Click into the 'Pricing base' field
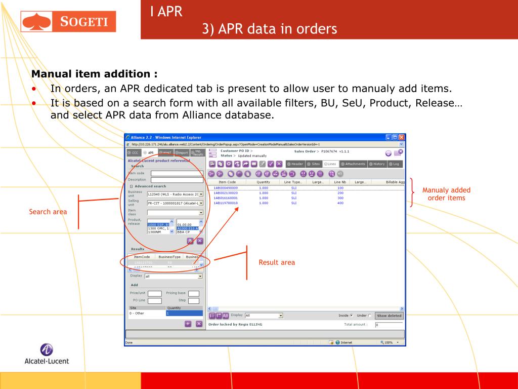The height and width of the screenshot is (389, 518). click(194, 293)
